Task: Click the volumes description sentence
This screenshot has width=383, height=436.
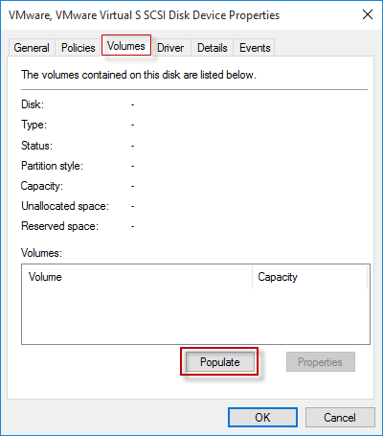Action: 139,75
